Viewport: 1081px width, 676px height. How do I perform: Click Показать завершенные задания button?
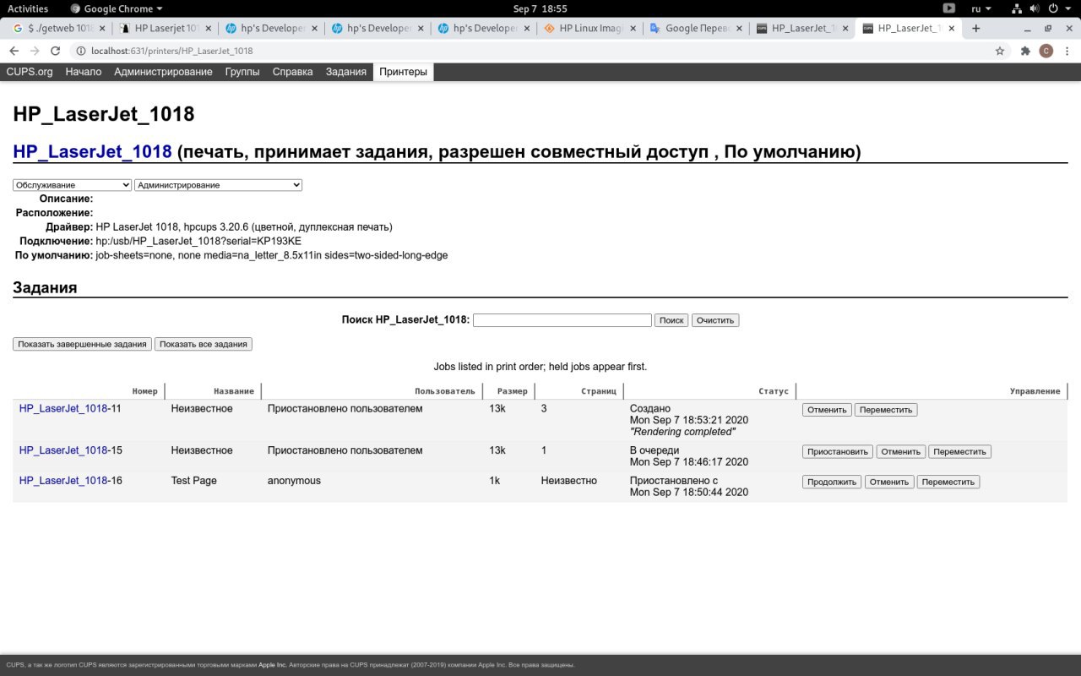tap(82, 344)
